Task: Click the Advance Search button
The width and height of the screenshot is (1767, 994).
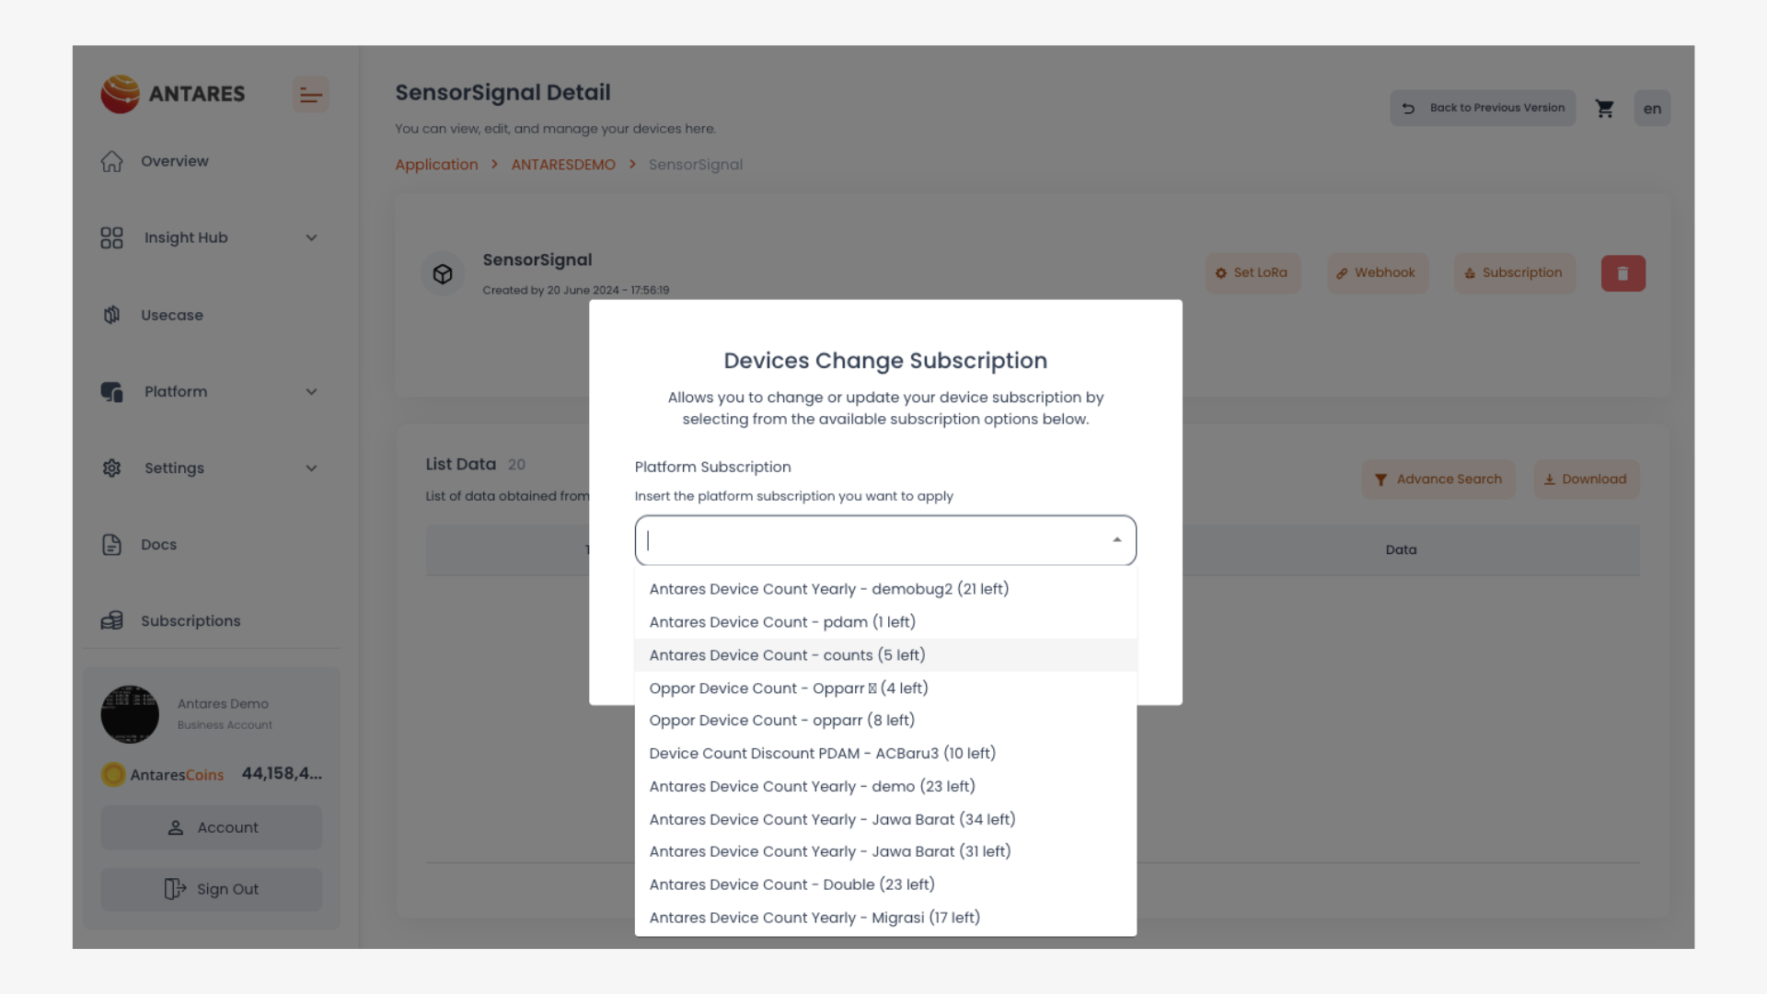Action: (x=1438, y=480)
